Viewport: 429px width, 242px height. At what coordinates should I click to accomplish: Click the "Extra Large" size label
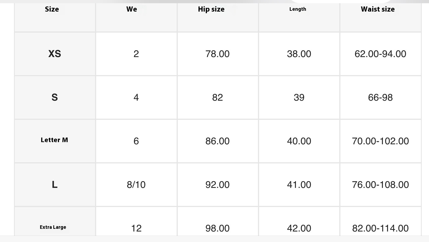(x=53, y=227)
